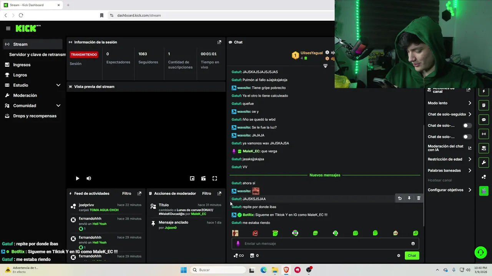This screenshot has height=276, width=492.
Task: Insert the angry red emote
Action: coord(255,233)
